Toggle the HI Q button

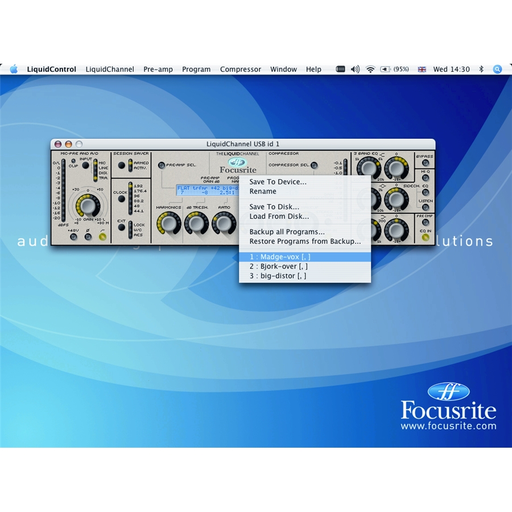(x=425, y=177)
